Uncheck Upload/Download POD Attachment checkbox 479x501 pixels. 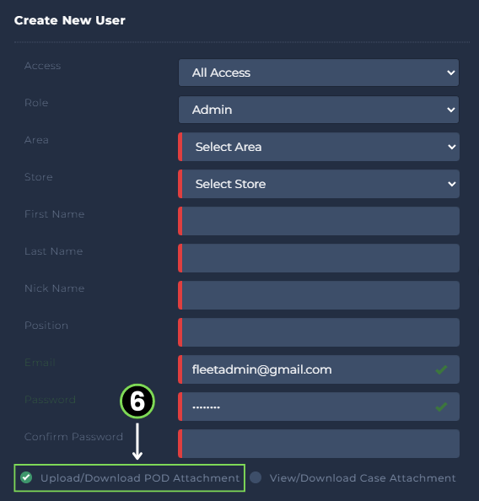26,477
